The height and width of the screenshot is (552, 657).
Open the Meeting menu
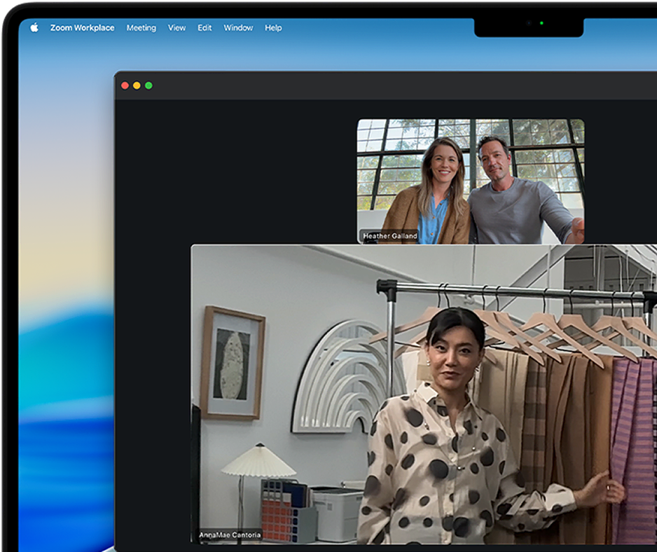[x=141, y=28]
